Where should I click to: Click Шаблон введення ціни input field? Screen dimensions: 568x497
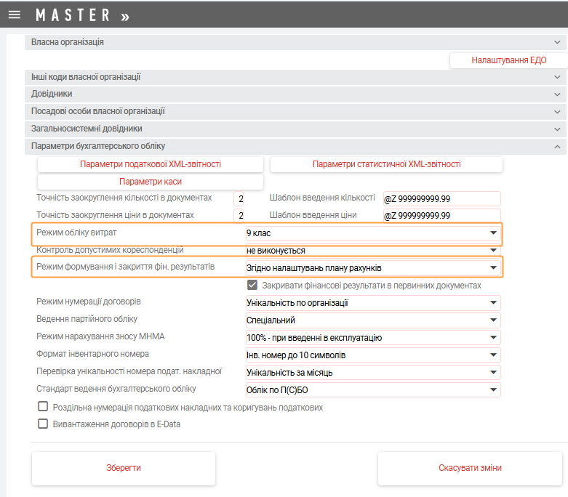coord(442,216)
